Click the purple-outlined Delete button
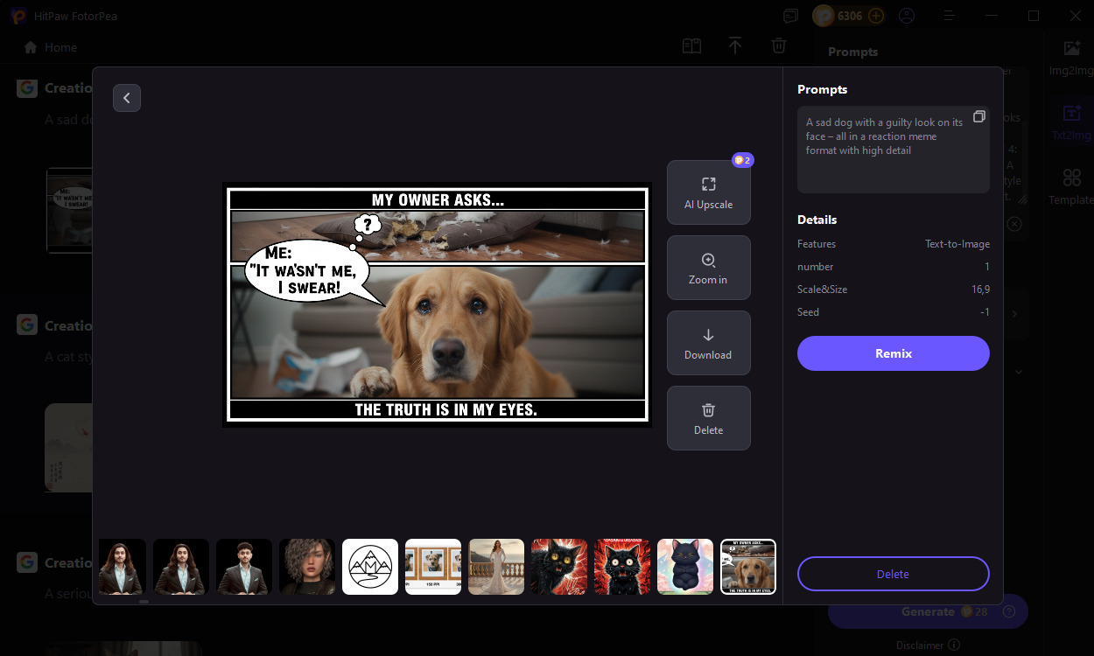 click(893, 574)
